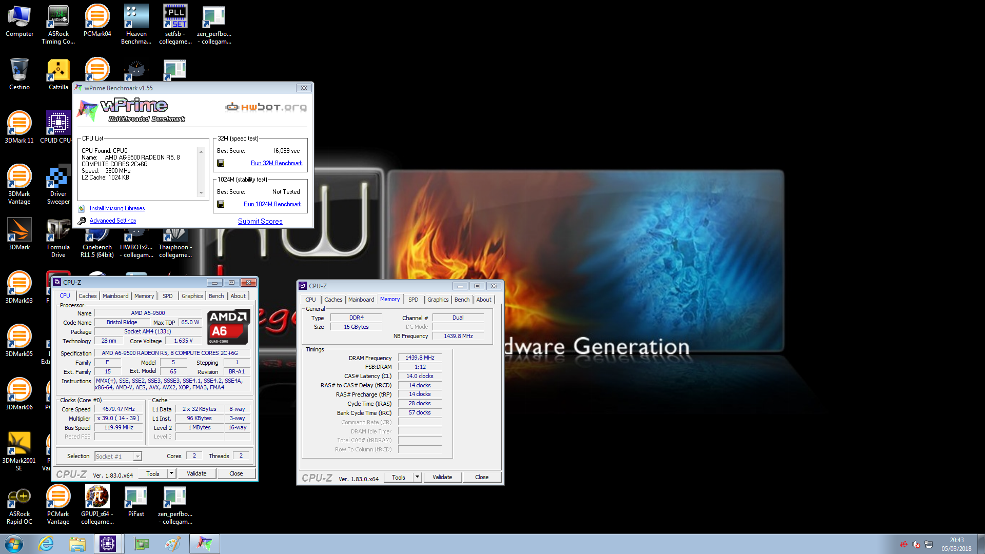This screenshot has height=554, width=985.
Task: Click save icon beside Run 32M Benchmark
Action: (x=221, y=163)
